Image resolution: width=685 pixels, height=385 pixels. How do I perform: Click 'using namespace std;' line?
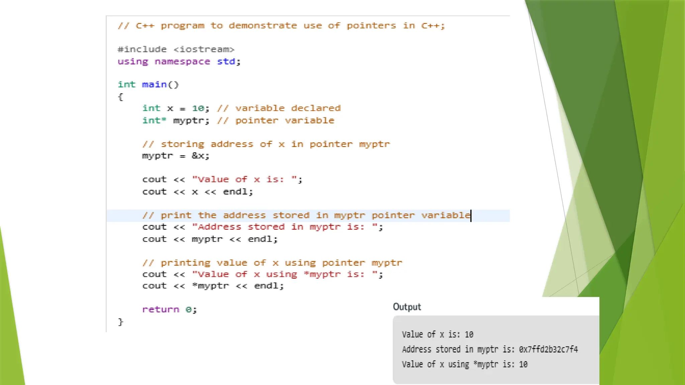tap(179, 61)
